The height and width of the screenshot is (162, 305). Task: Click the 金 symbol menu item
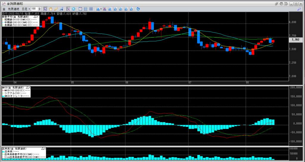[4, 9]
